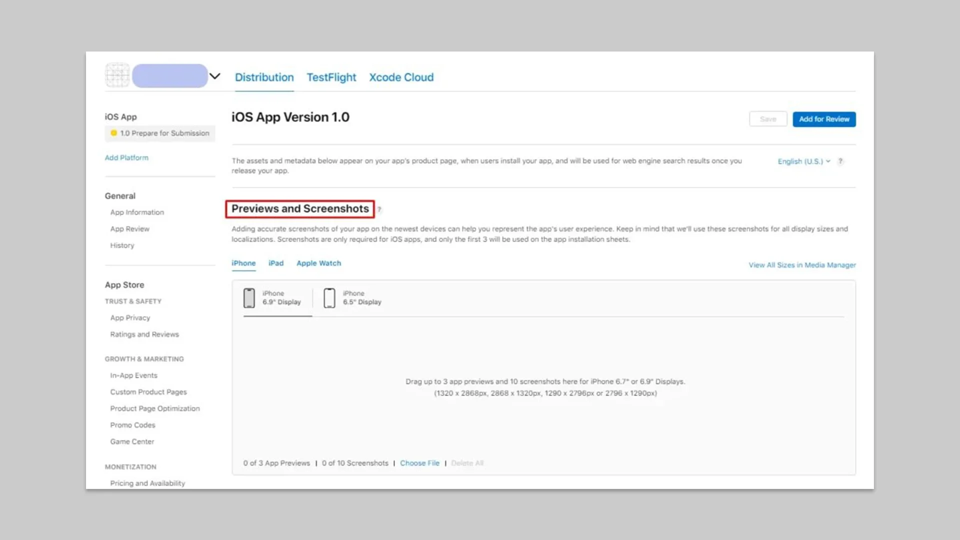Screen dimensions: 960x540
Task: Click the app icon placeholder grid
Action: click(x=117, y=75)
